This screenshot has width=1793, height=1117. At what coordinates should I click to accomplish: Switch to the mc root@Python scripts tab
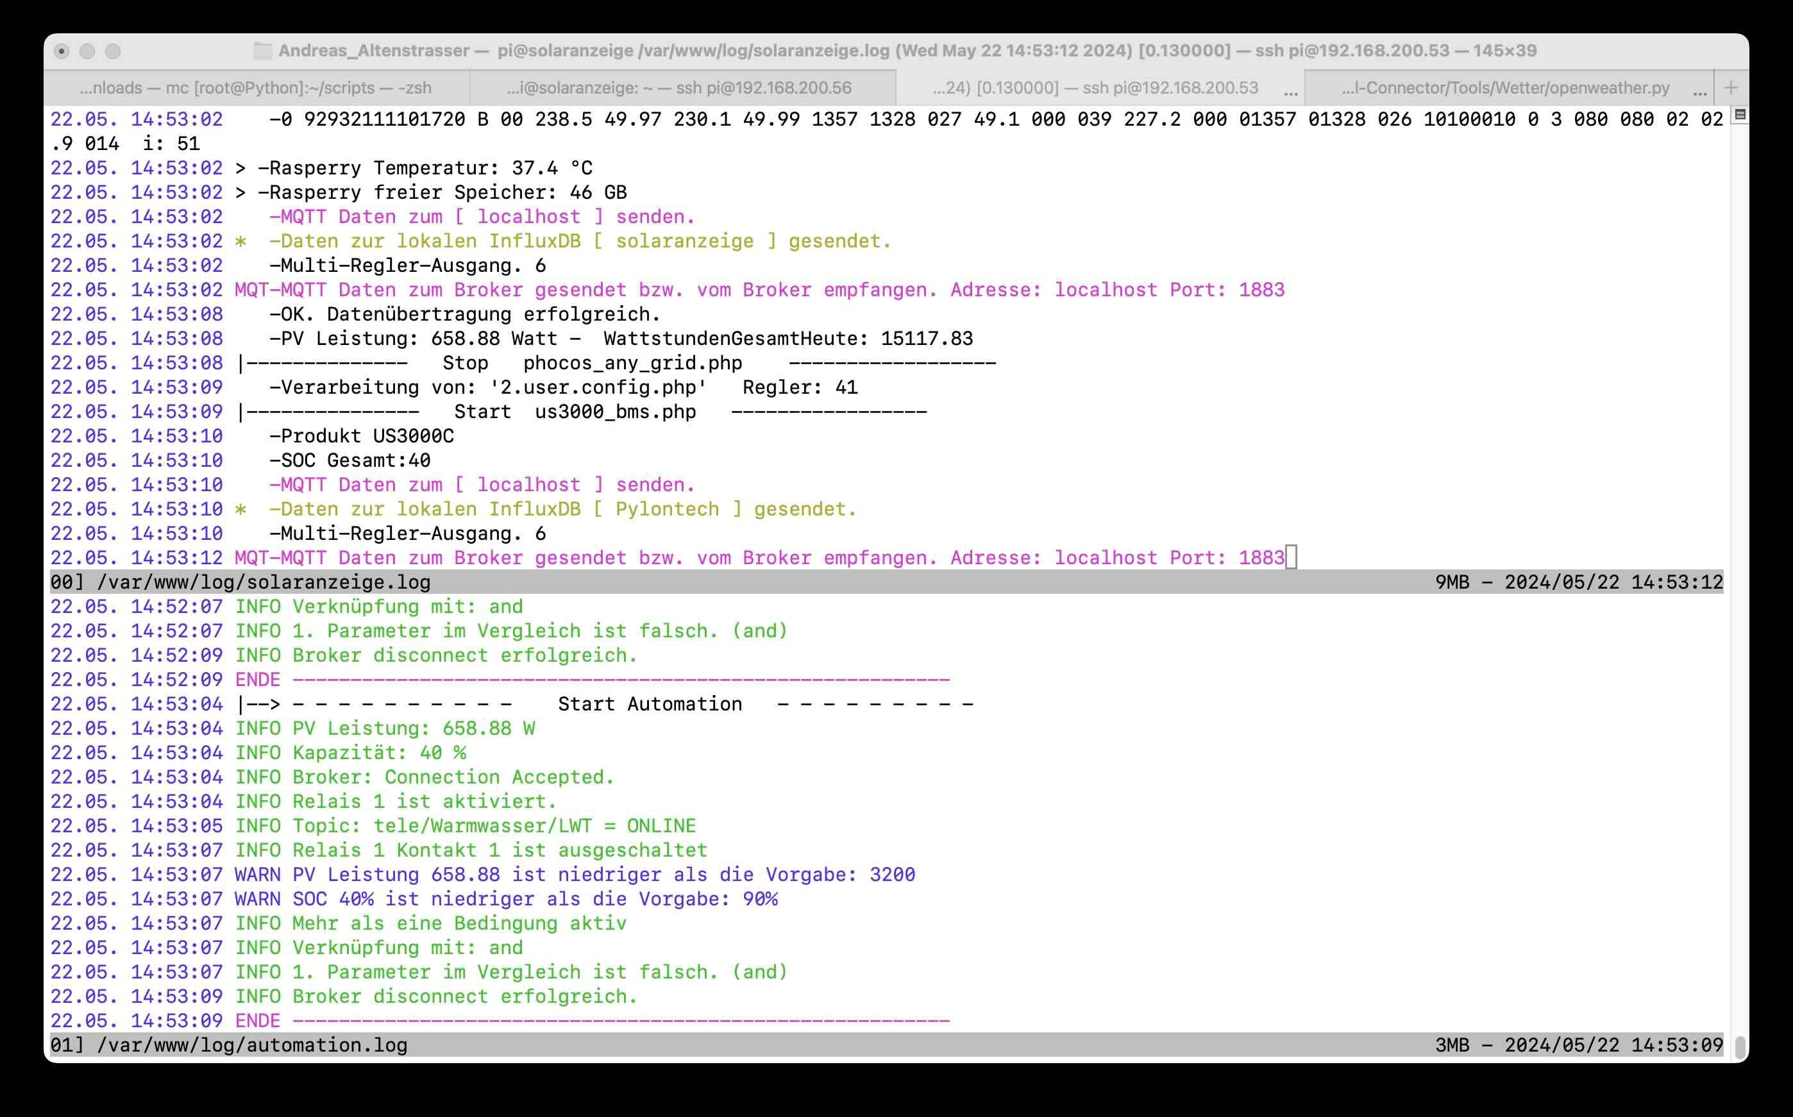(256, 88)
